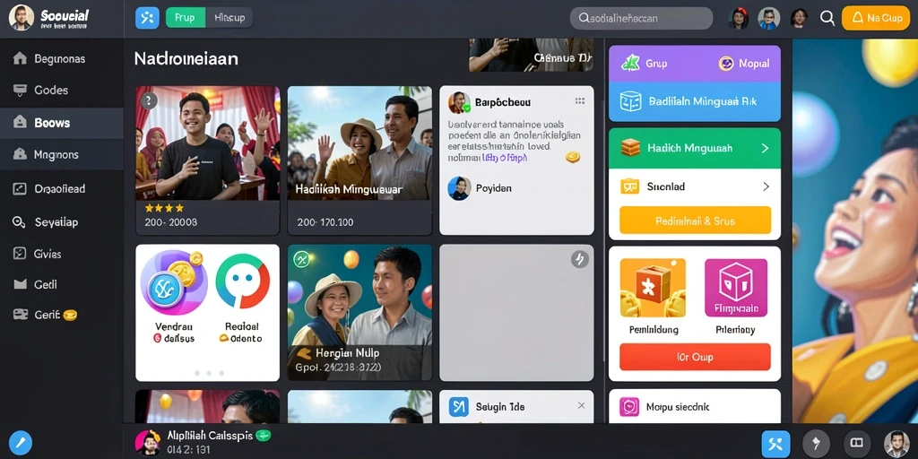
Task: Click the red Or Grup button
Action: [695, 357]
